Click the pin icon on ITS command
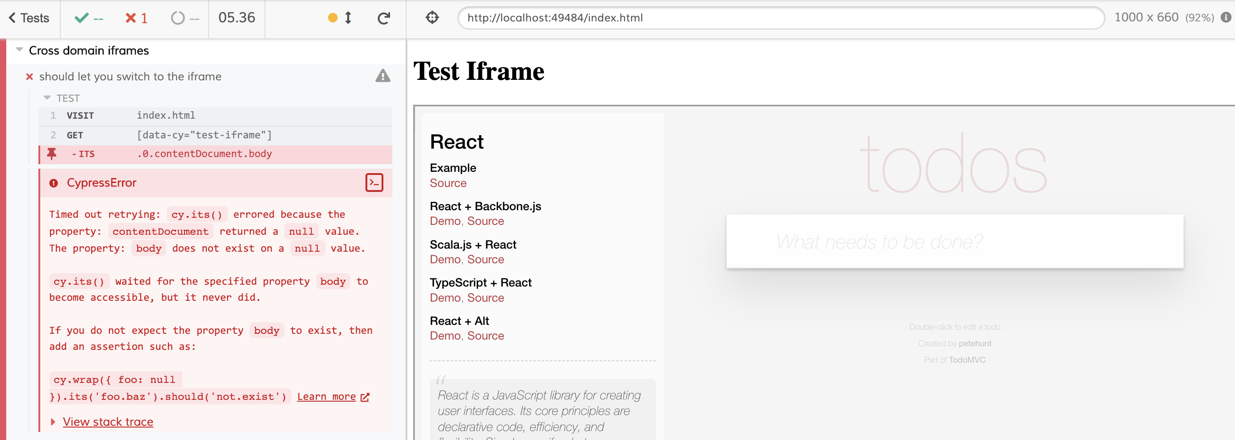The height and width of the screenshot is (440, 1235). click(52, 154)
